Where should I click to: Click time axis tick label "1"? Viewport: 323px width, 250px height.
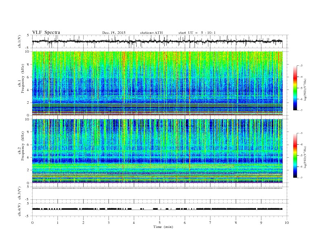58,223
